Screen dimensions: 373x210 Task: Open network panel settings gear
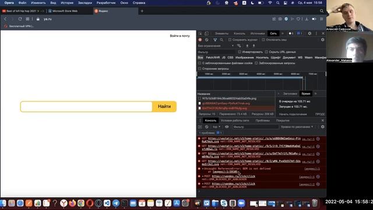(x=322, y=40)
